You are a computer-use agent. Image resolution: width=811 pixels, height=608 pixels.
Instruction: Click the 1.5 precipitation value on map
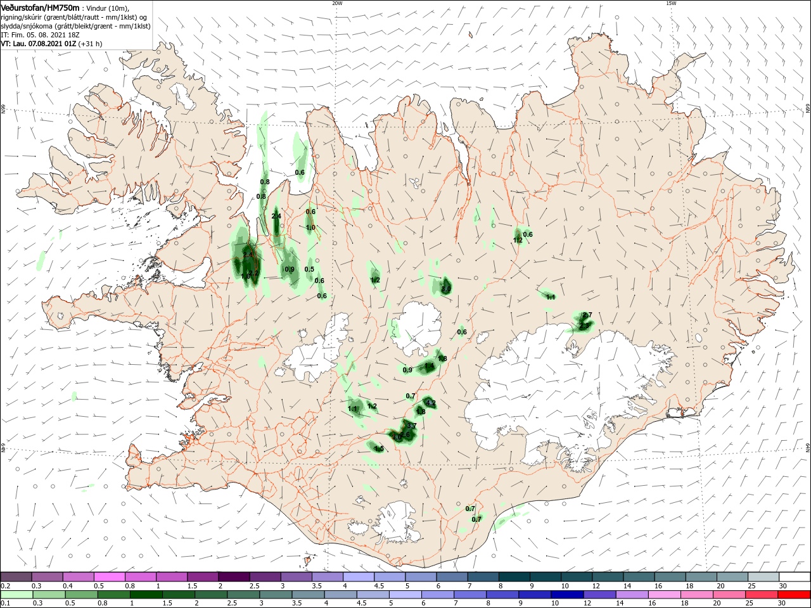coord(379,448)
